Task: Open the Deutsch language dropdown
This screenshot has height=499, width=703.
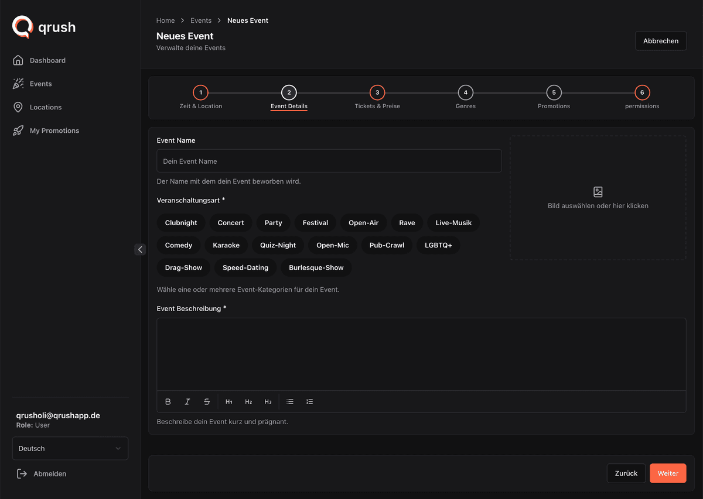Action: click(x=70, y=449)
